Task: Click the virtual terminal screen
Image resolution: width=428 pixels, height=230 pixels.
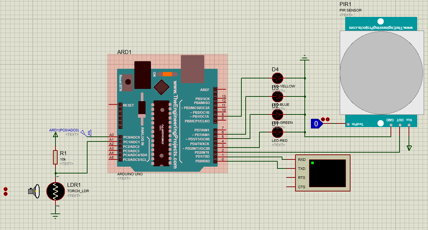Action: tap(327, 173)
